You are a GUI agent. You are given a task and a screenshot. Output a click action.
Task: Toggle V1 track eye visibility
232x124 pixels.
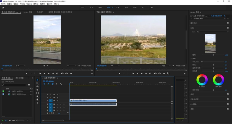[57, 101]
